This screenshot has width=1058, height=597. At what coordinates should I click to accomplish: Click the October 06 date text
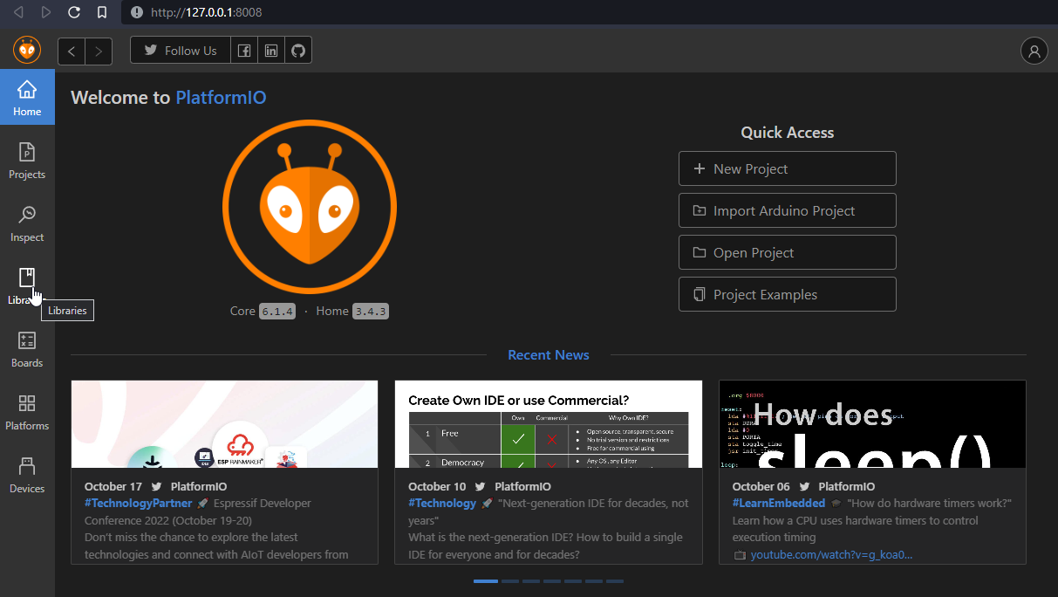coord(761,486)
